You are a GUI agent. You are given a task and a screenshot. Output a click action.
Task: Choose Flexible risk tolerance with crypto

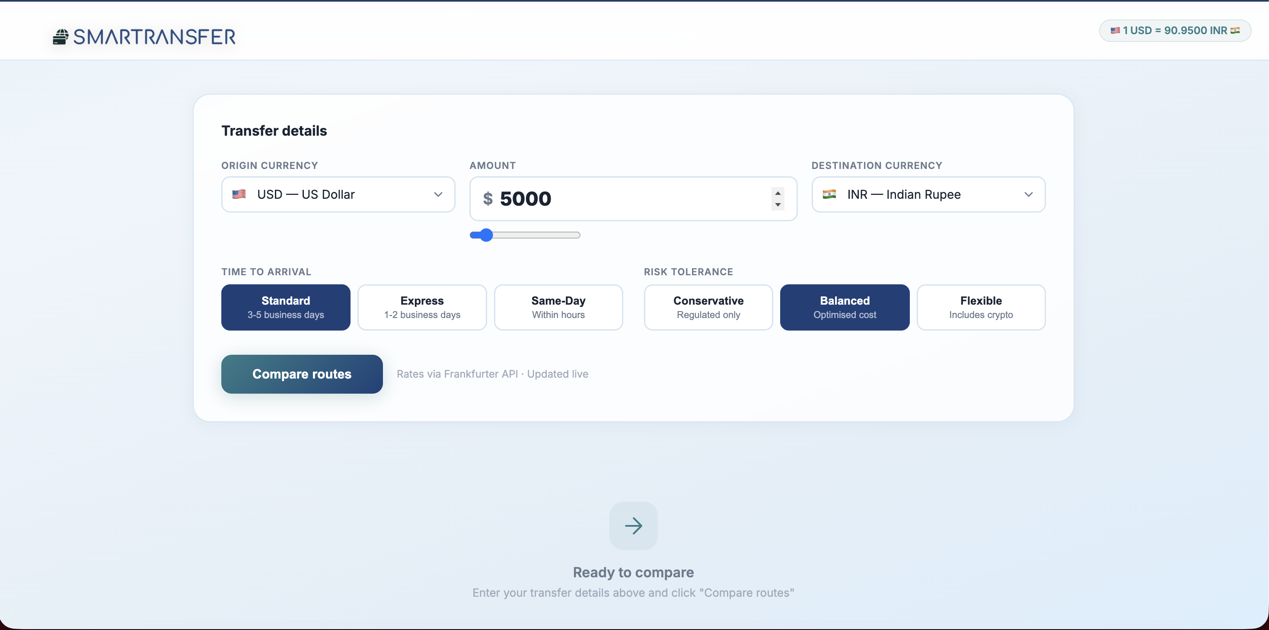tap(980, 307)
